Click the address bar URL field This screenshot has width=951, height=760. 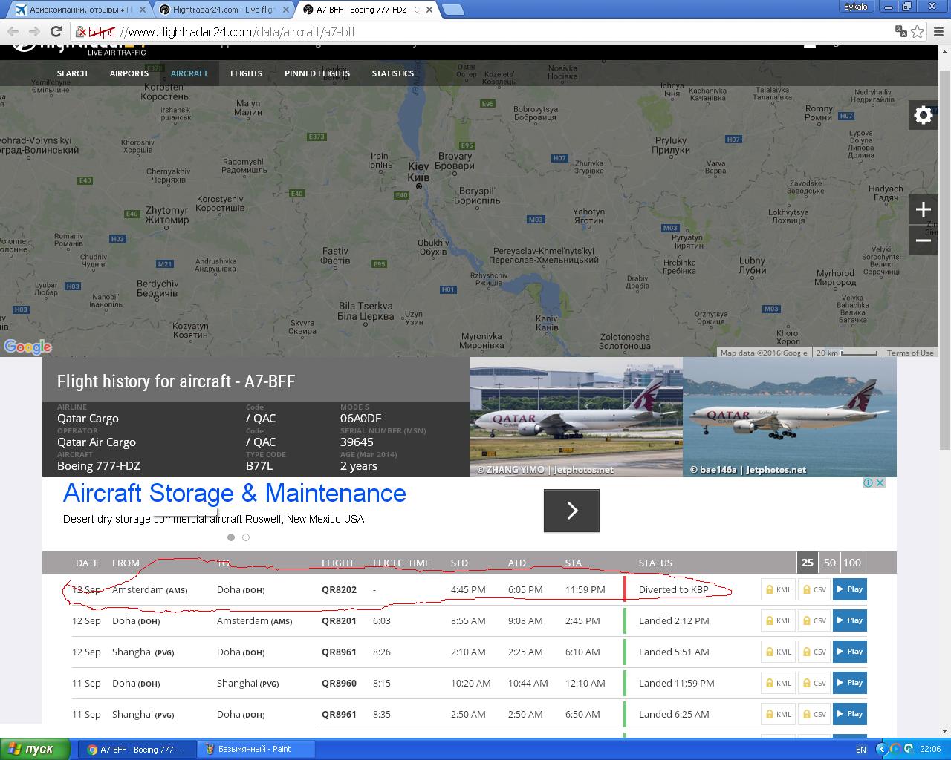(483, 32)
